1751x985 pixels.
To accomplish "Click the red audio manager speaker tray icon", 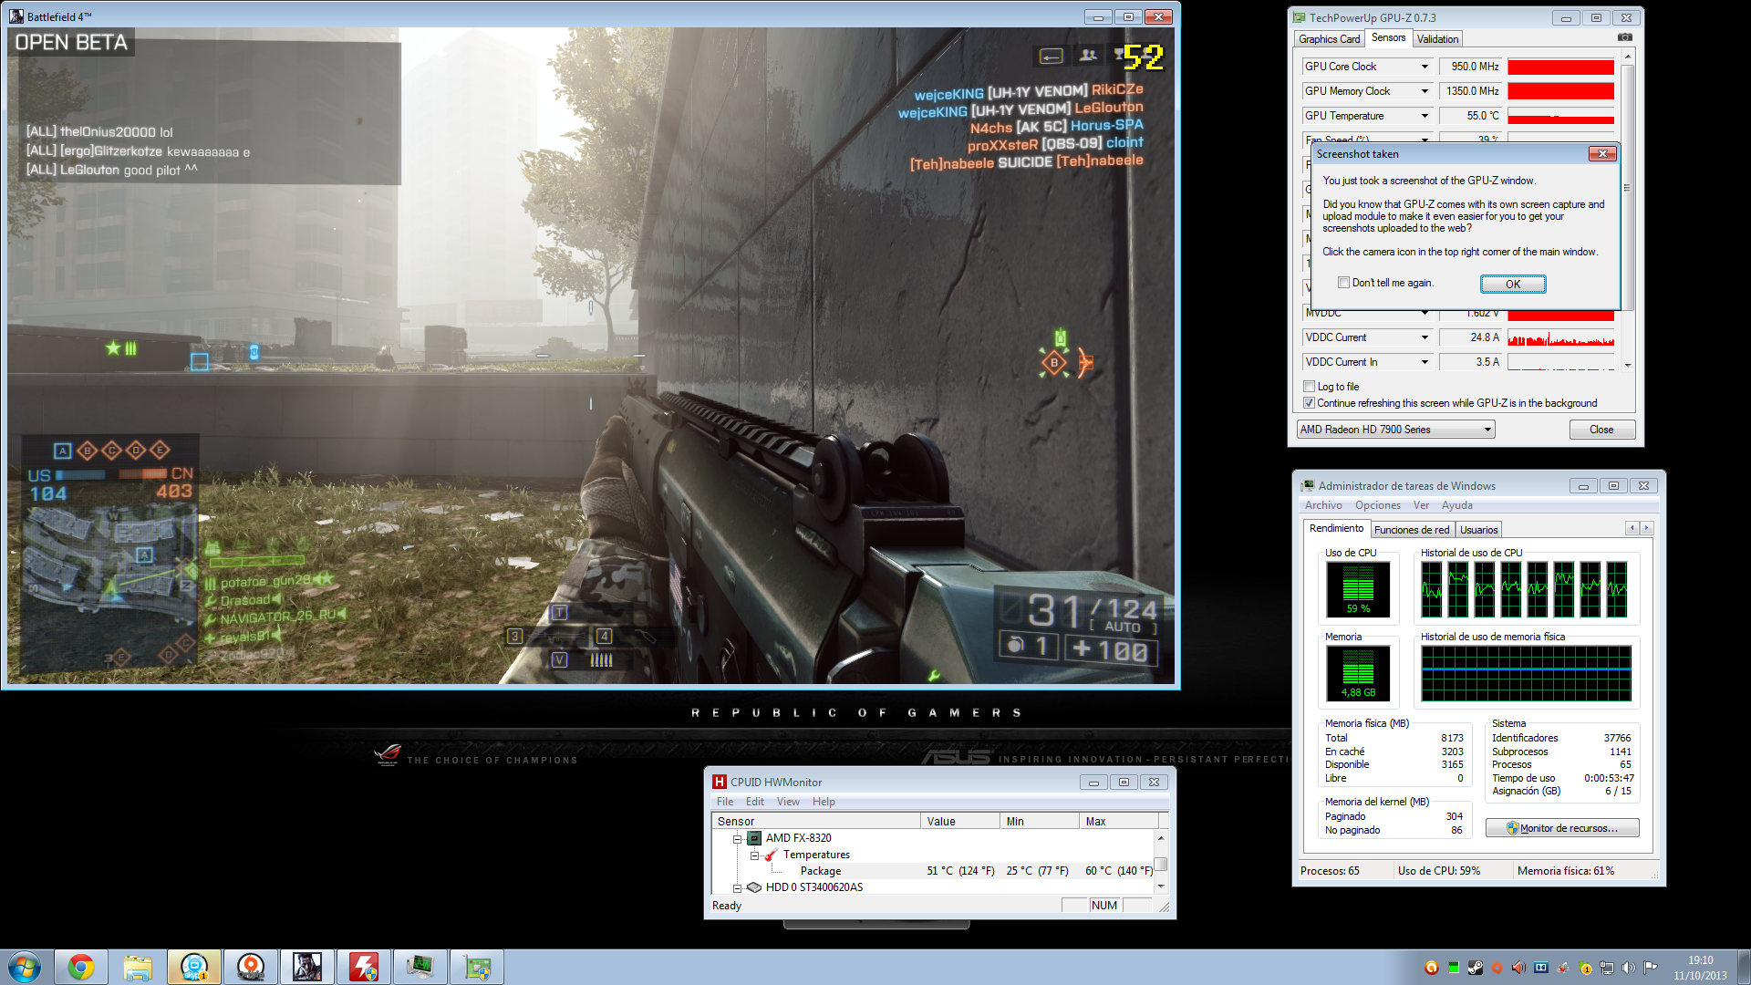I will (1519, 968).
